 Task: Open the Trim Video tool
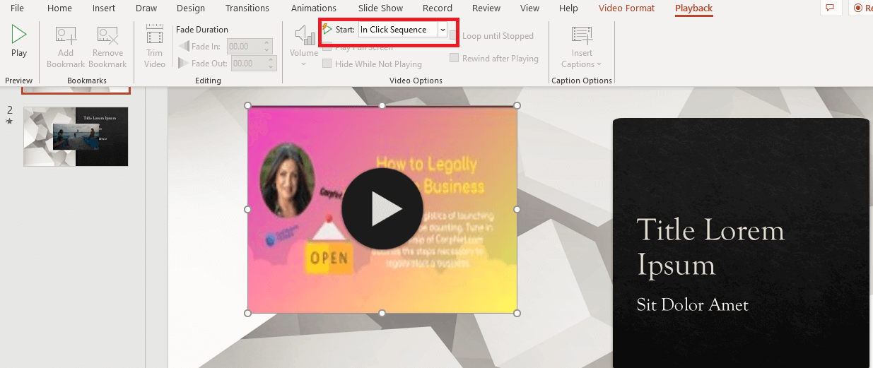pyautogui.click(x=154, y=35)
